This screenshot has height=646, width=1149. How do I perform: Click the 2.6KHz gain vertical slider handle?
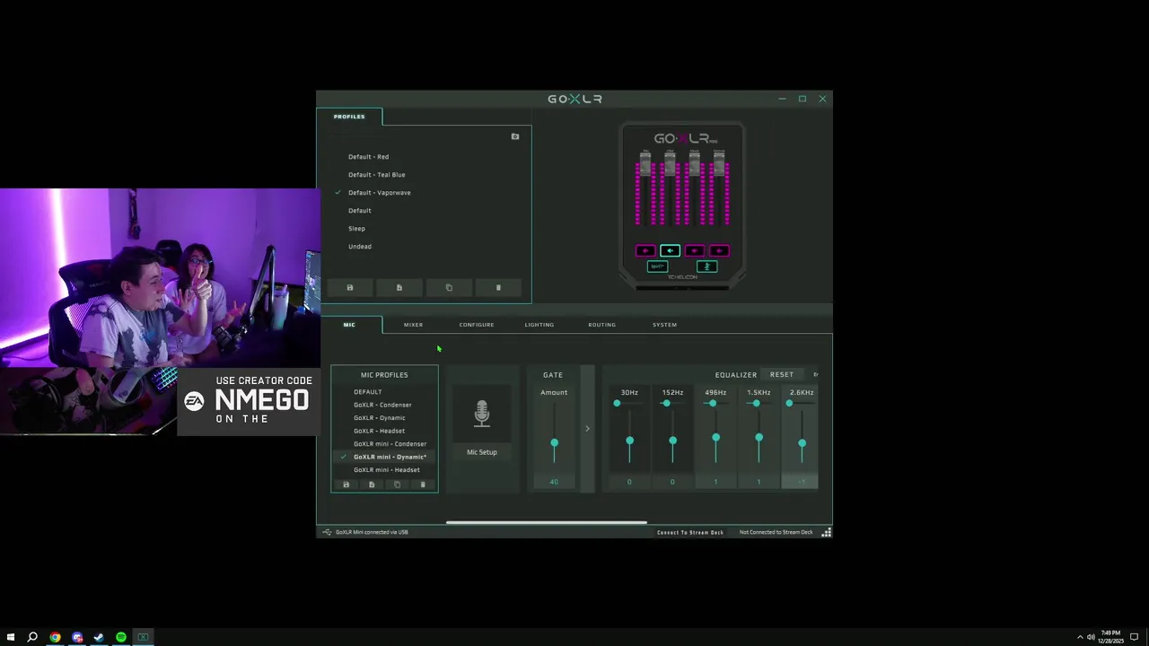coord(802,443)
